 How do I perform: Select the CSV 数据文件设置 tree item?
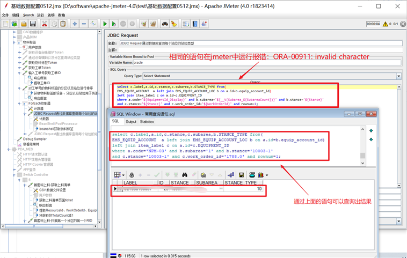53,190
